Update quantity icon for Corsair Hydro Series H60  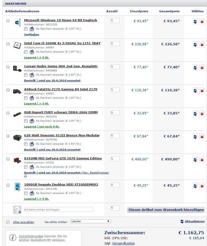point(195,68)
